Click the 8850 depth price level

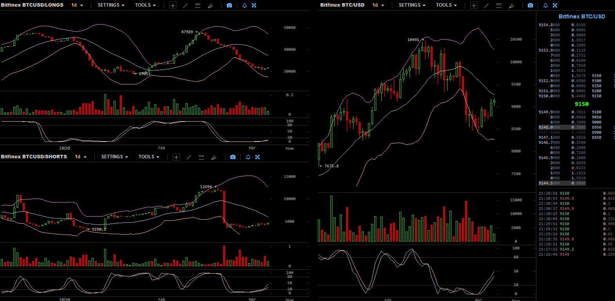point(597,138)
